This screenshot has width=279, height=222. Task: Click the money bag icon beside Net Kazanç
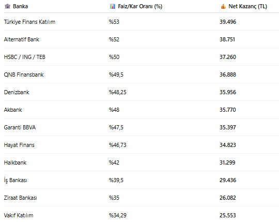click(223, 6)
